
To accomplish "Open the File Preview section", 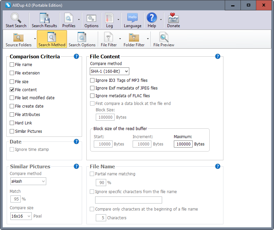I will pyautogui.click(x=164, y=39).
